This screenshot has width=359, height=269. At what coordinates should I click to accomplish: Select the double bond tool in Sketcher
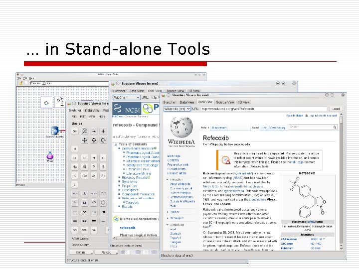point(75,221)
